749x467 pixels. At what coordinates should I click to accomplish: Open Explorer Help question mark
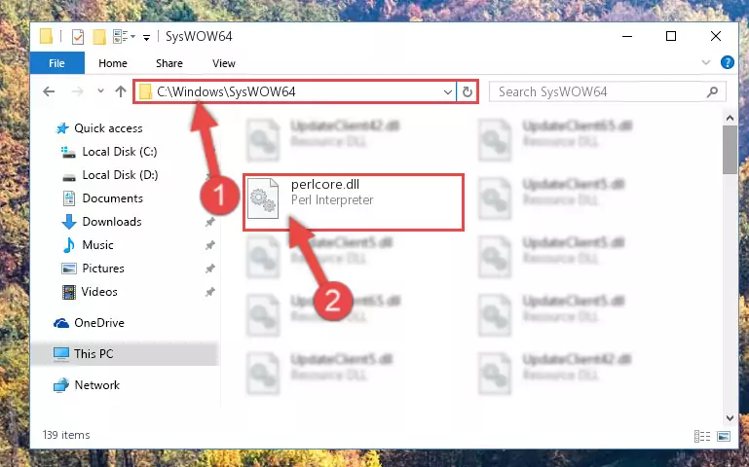(727, 62)
